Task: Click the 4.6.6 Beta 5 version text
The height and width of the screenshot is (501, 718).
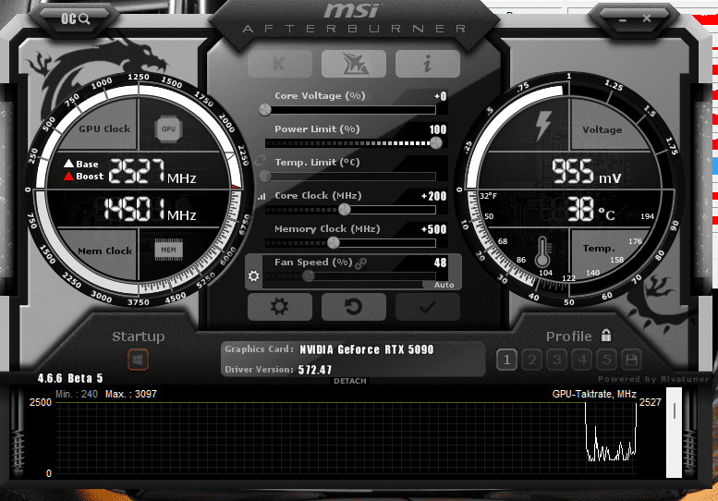Action: tap(70, 378)
